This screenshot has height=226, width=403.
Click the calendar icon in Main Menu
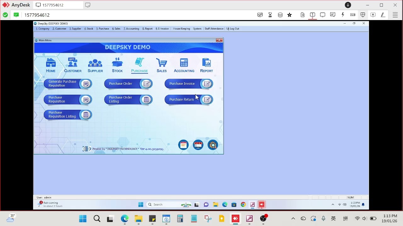click(x=183, y=145)
